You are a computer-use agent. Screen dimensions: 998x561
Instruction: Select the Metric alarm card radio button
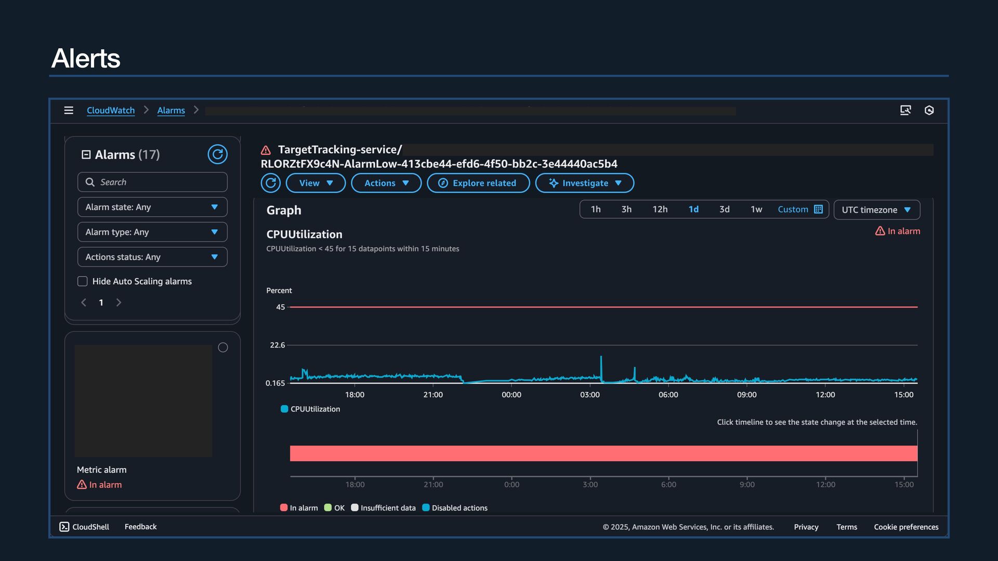click(222, 348)
